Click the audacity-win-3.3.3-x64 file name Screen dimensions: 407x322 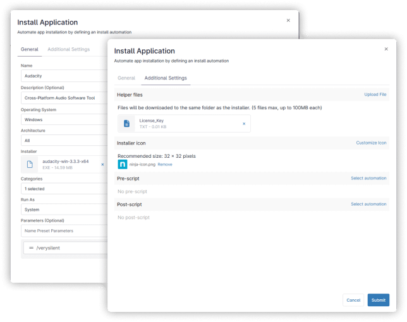[66, 161]
